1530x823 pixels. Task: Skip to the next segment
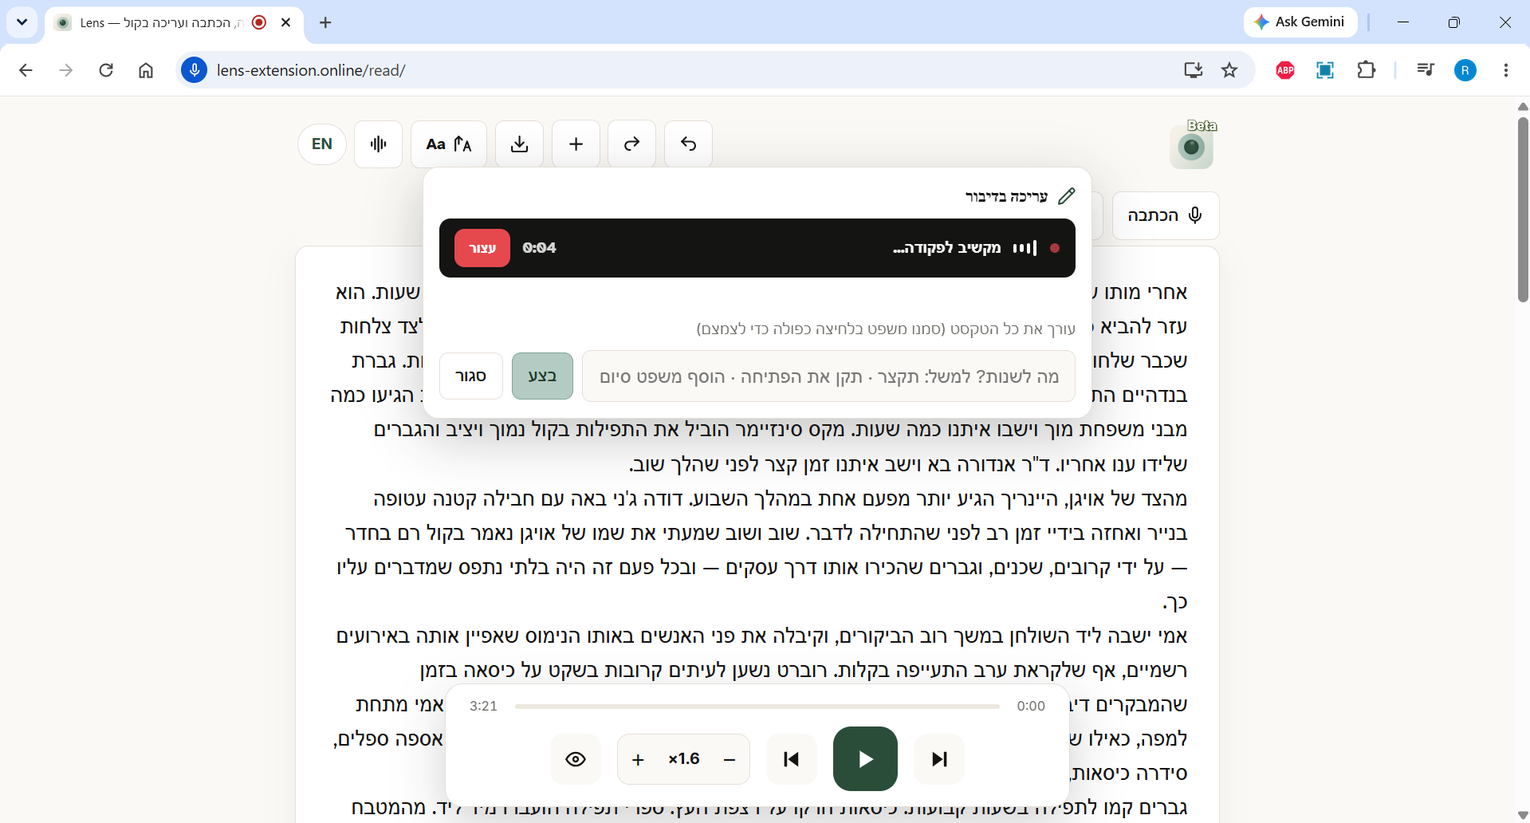coord(939,758)
